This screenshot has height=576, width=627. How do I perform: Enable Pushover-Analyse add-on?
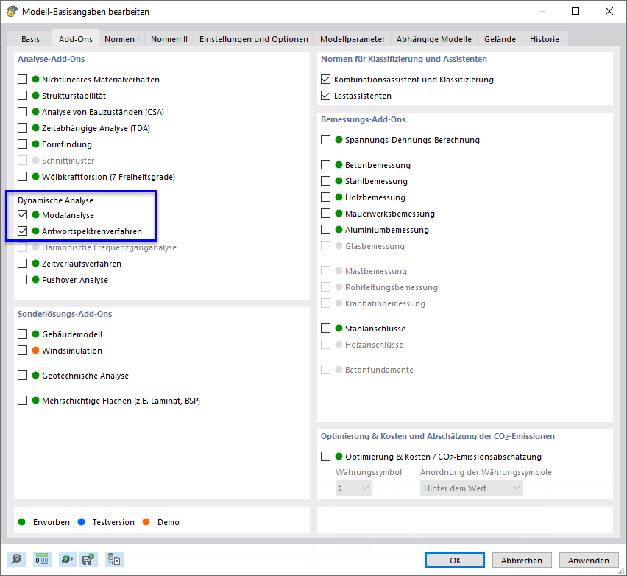tap(22, 279)
